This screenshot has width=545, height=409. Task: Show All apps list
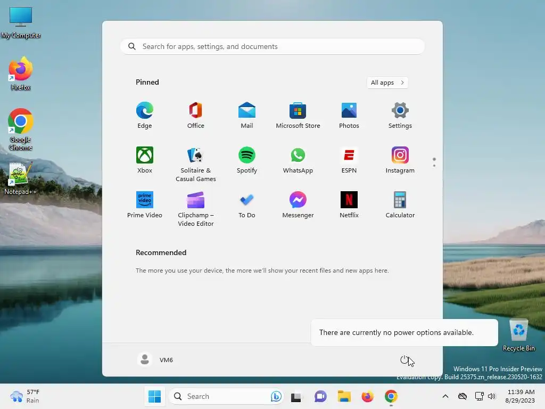(387, 83)
